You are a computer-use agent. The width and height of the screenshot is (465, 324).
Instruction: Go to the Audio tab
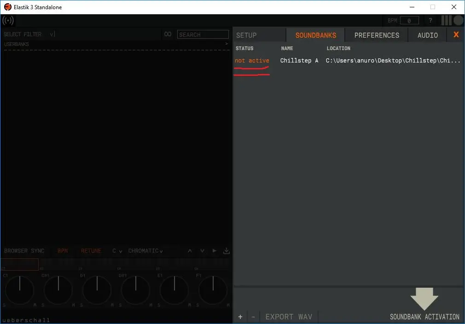(428, 35)
